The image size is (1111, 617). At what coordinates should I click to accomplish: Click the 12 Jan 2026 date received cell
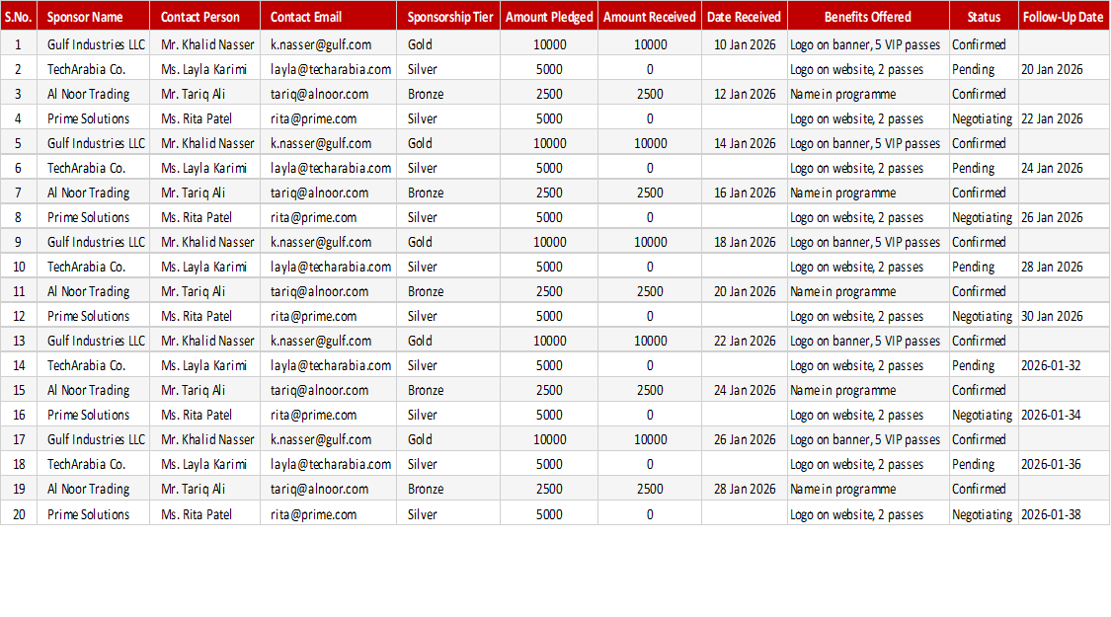pyautogui.click(x=745, y=94)
